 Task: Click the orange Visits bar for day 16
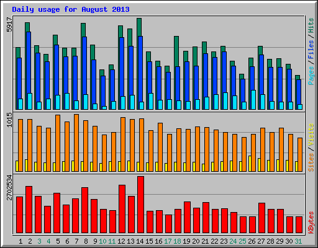(160, 147)
